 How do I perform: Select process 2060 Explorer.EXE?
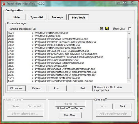[67, 36]
